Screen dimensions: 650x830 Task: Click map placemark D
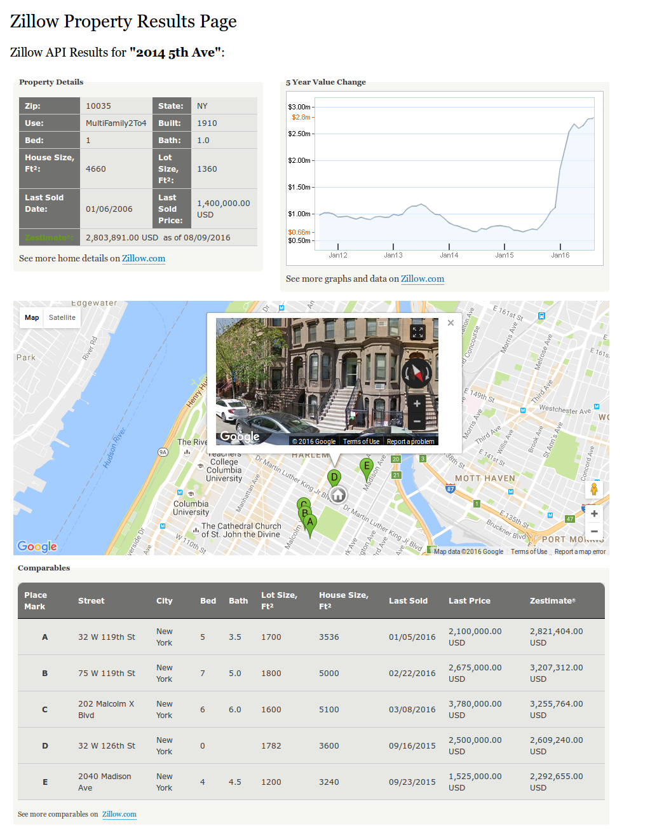coord(334,478)
